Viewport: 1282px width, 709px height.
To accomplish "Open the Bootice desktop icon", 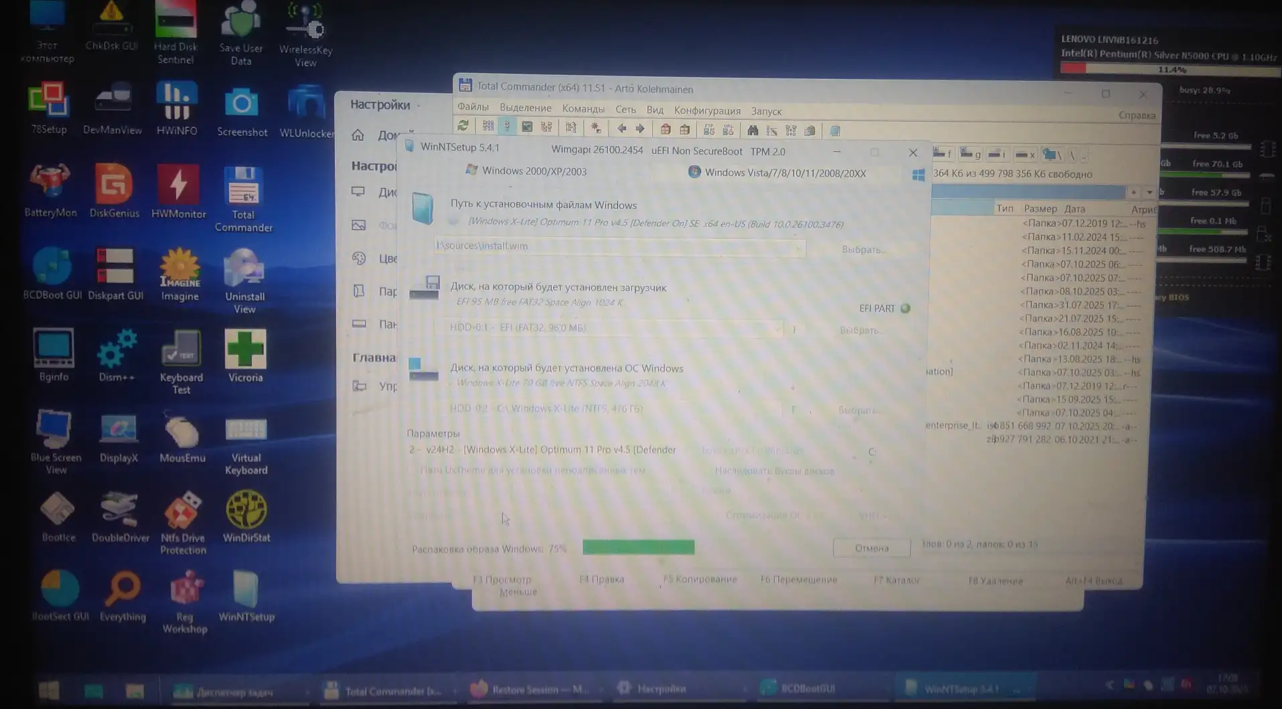I will point(58,516).
